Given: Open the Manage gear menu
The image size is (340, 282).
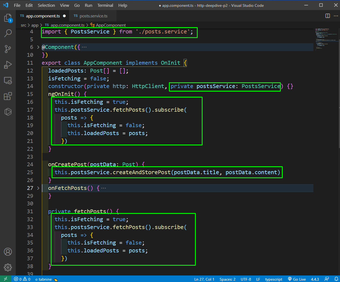Looking at the screenshot, I should tap(8, 267).
